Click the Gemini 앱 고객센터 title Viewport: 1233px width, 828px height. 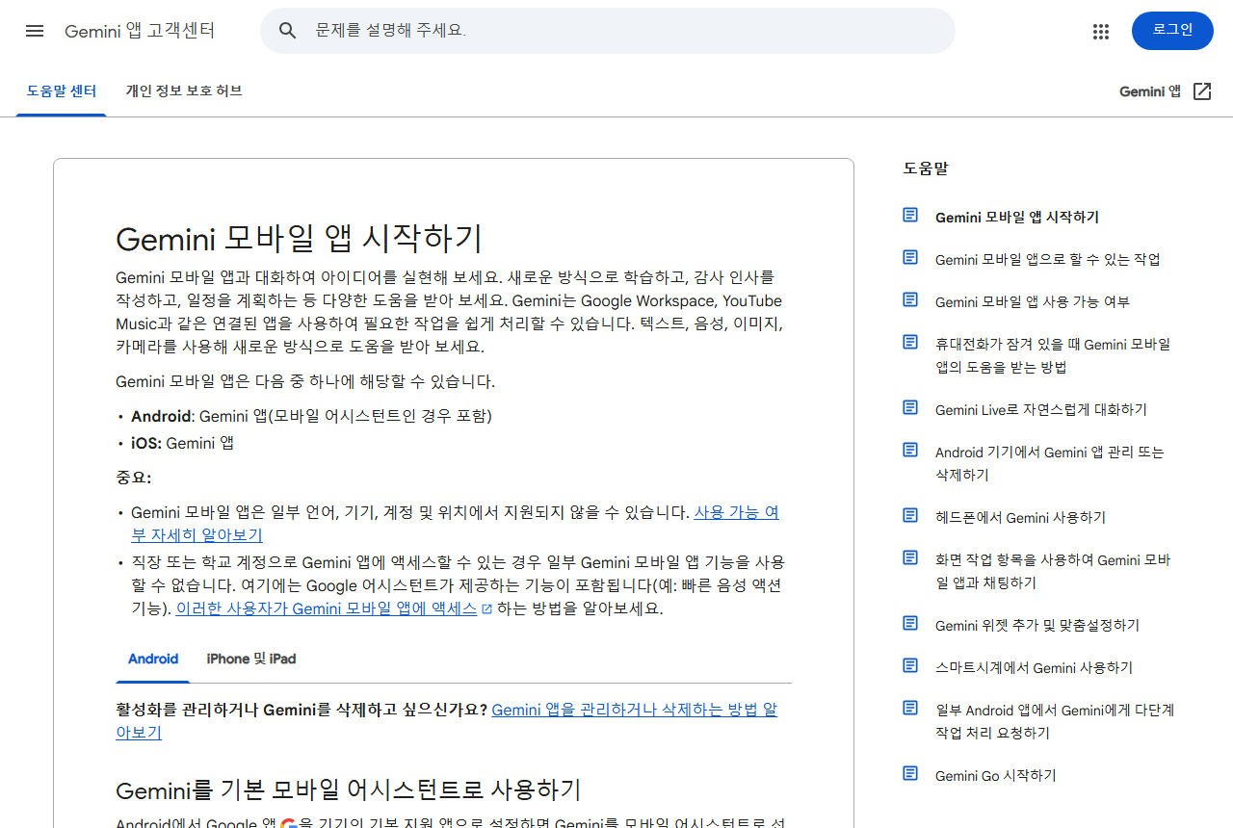[x=140, y=31]
